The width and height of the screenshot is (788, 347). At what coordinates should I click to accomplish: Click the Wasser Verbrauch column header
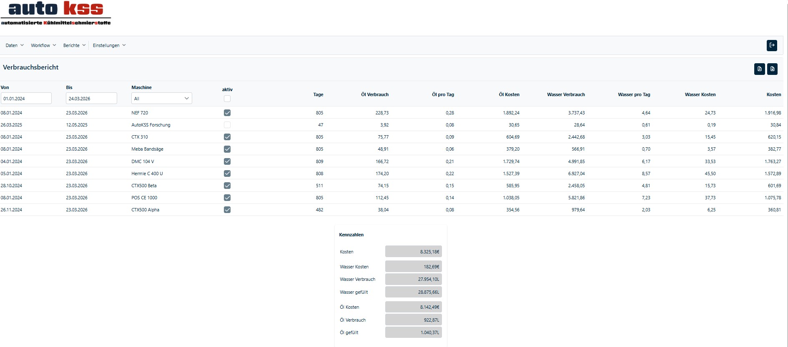click(x=566, y=94)
